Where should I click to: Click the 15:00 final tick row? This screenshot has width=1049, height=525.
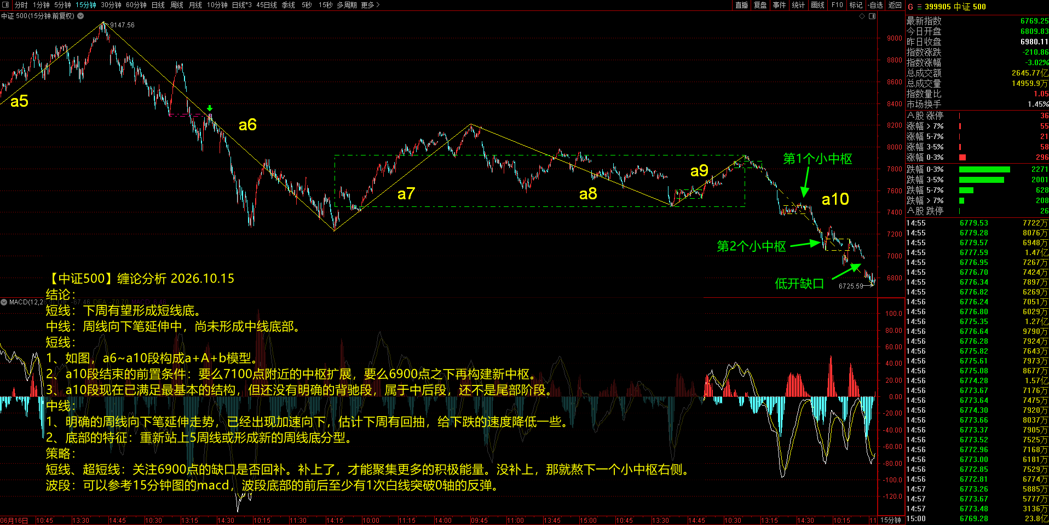[x=977, y=518]
